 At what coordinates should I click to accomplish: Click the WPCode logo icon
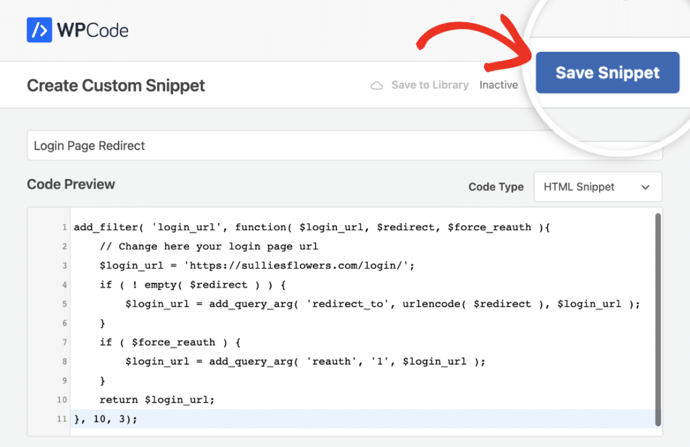click(40, 30)
